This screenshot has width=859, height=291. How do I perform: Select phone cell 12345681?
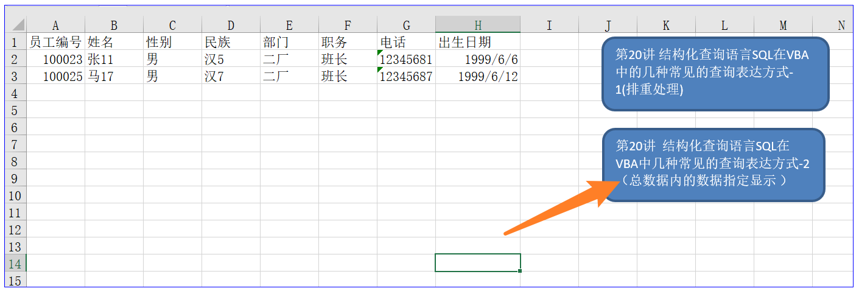(x=406, y=59)
